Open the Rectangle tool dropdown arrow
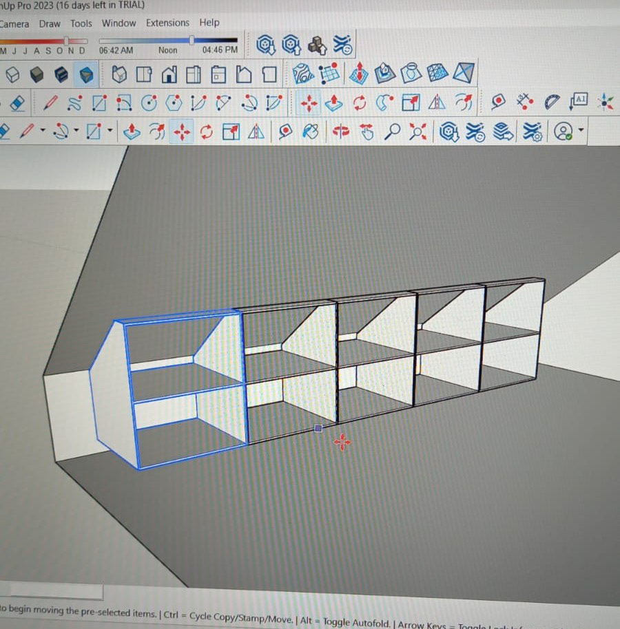The width and height of the screenshot is (620, 629). click(110, 130)
